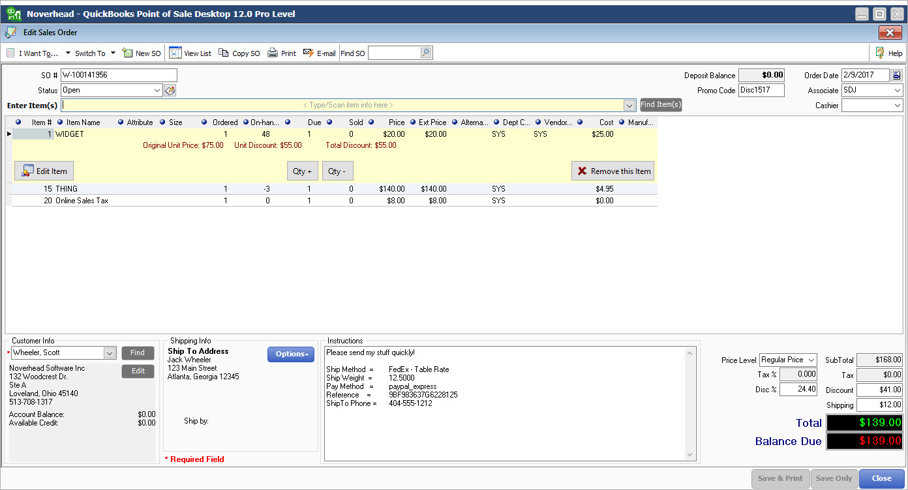Click the Save Only button

coord(834,478)
